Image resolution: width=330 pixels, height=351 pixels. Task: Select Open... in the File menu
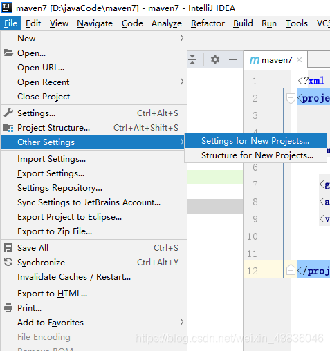[93, 53]
